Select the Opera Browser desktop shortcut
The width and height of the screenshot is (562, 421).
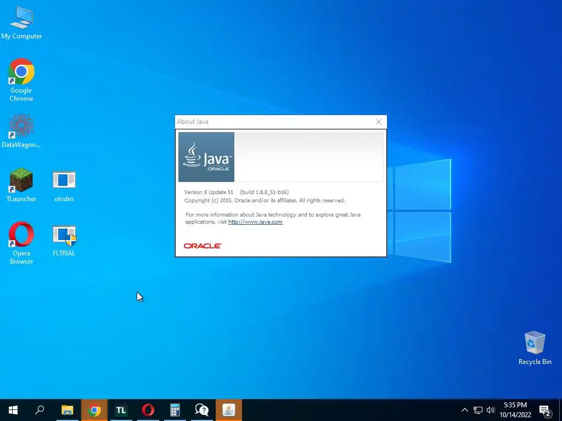pos(21,243)
